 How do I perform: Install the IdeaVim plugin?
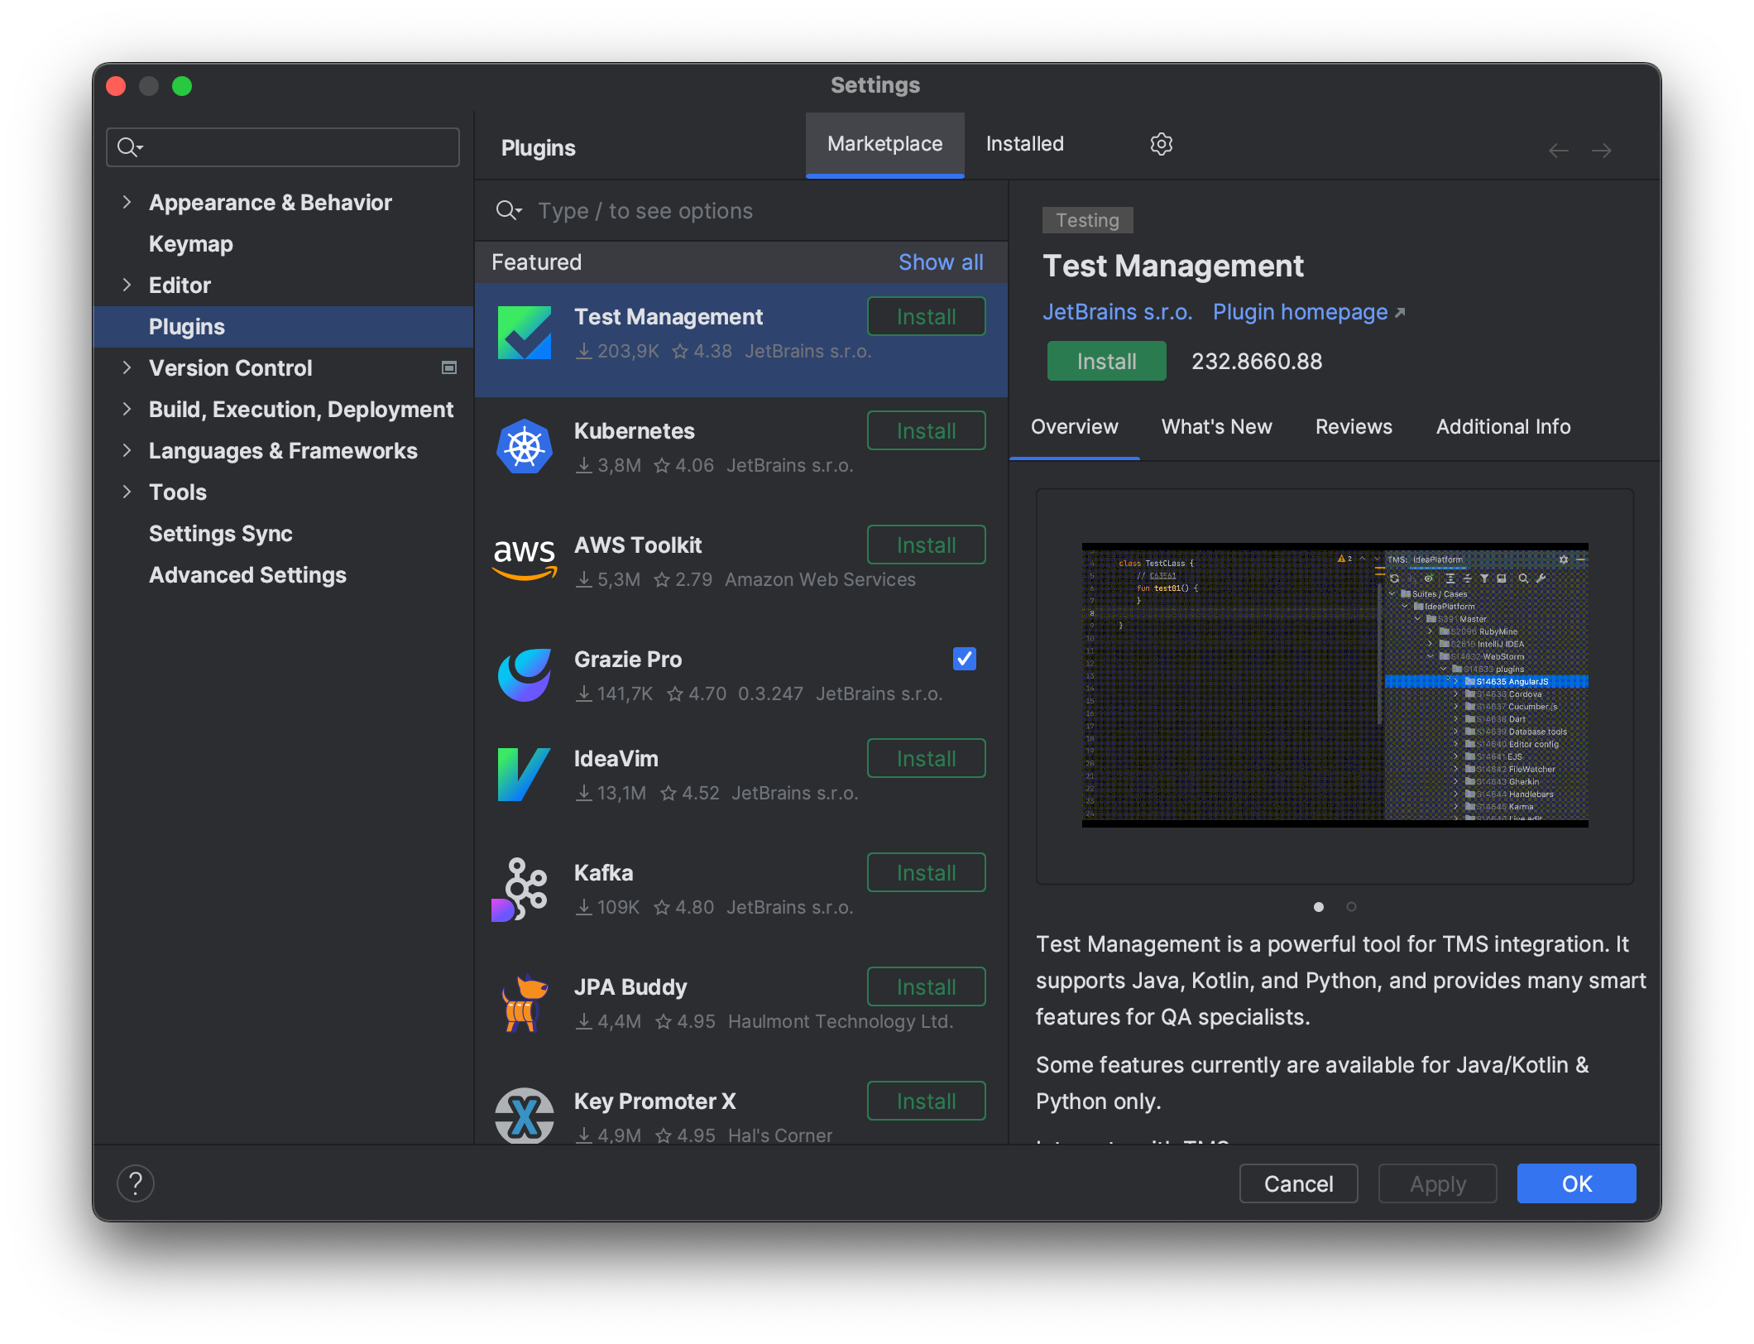pyautogui.click(x=926, y=758)
